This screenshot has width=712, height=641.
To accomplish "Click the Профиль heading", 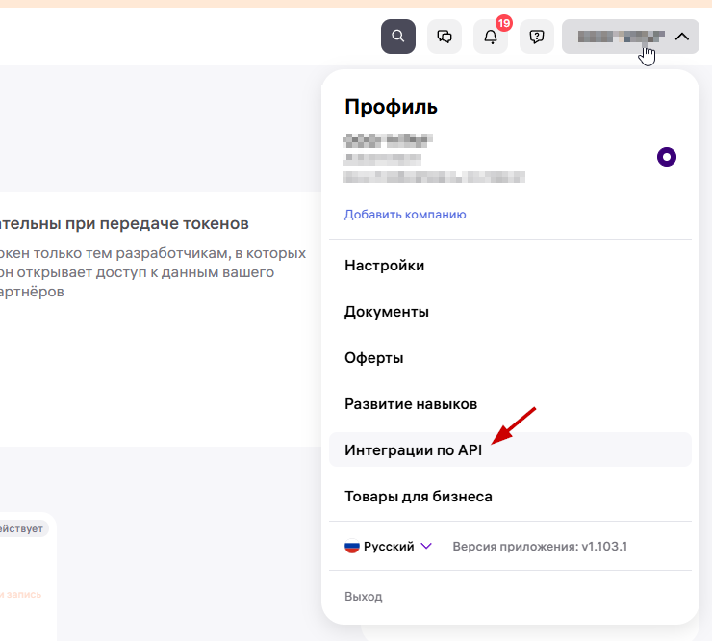I will pyautogui.click(x=391, y=107).
